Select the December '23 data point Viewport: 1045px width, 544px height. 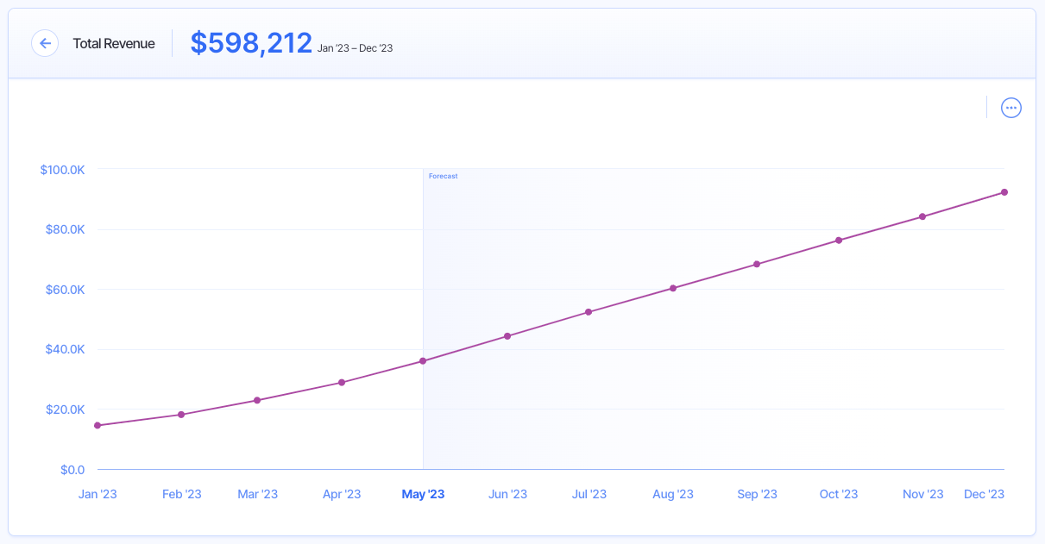tap(1004, 192)
